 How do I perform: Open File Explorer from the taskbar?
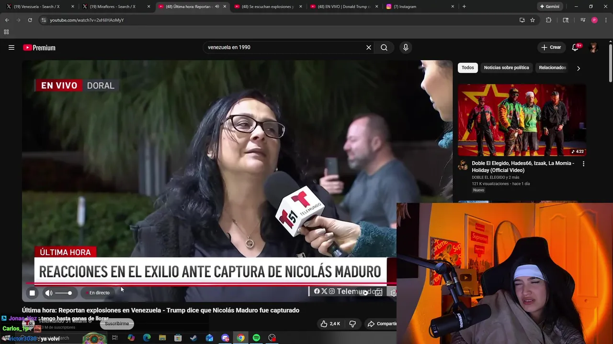point(162,338)
